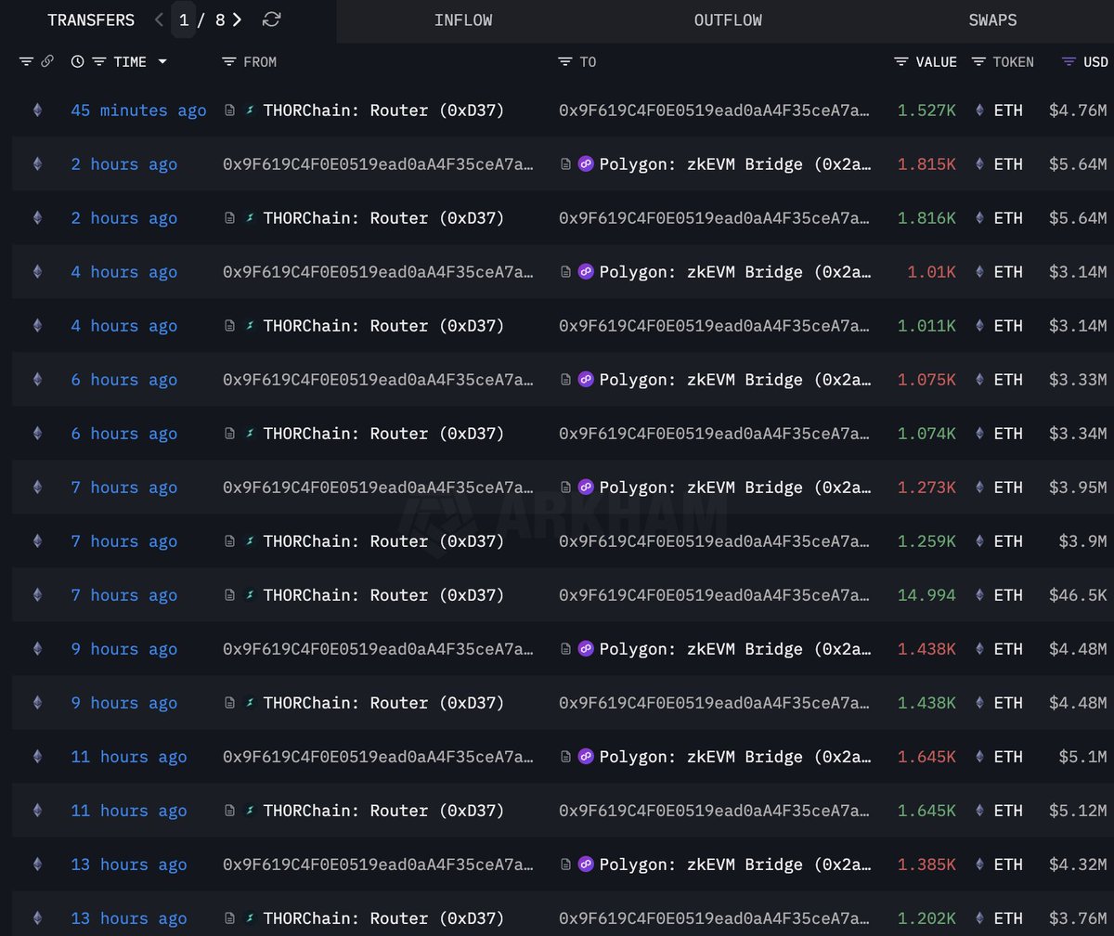This screenshot has width=1114, height=936.
Task: Click the page number field showing 1 of 8
Action: (x=184, y=19)
